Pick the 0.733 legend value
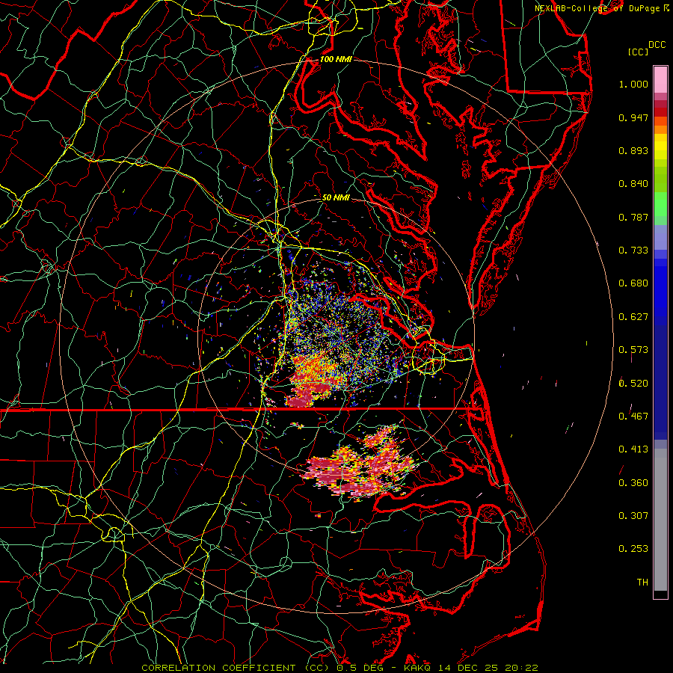 633,251
